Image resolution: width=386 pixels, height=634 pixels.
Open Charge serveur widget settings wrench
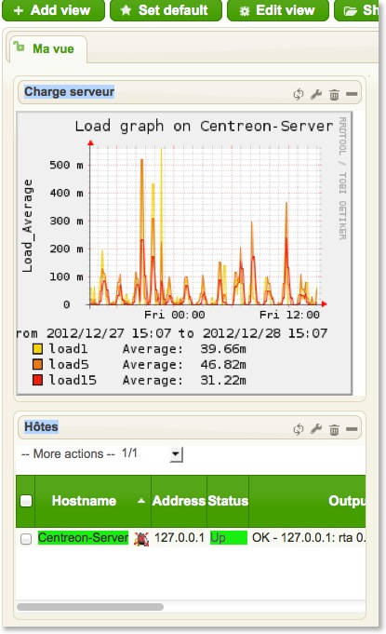point(316,94)
